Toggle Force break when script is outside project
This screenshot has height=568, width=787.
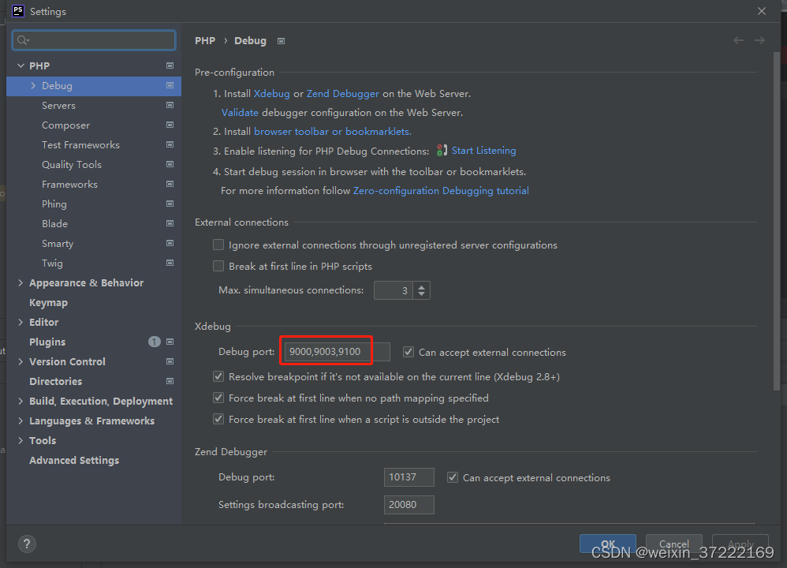coord(218,419)
